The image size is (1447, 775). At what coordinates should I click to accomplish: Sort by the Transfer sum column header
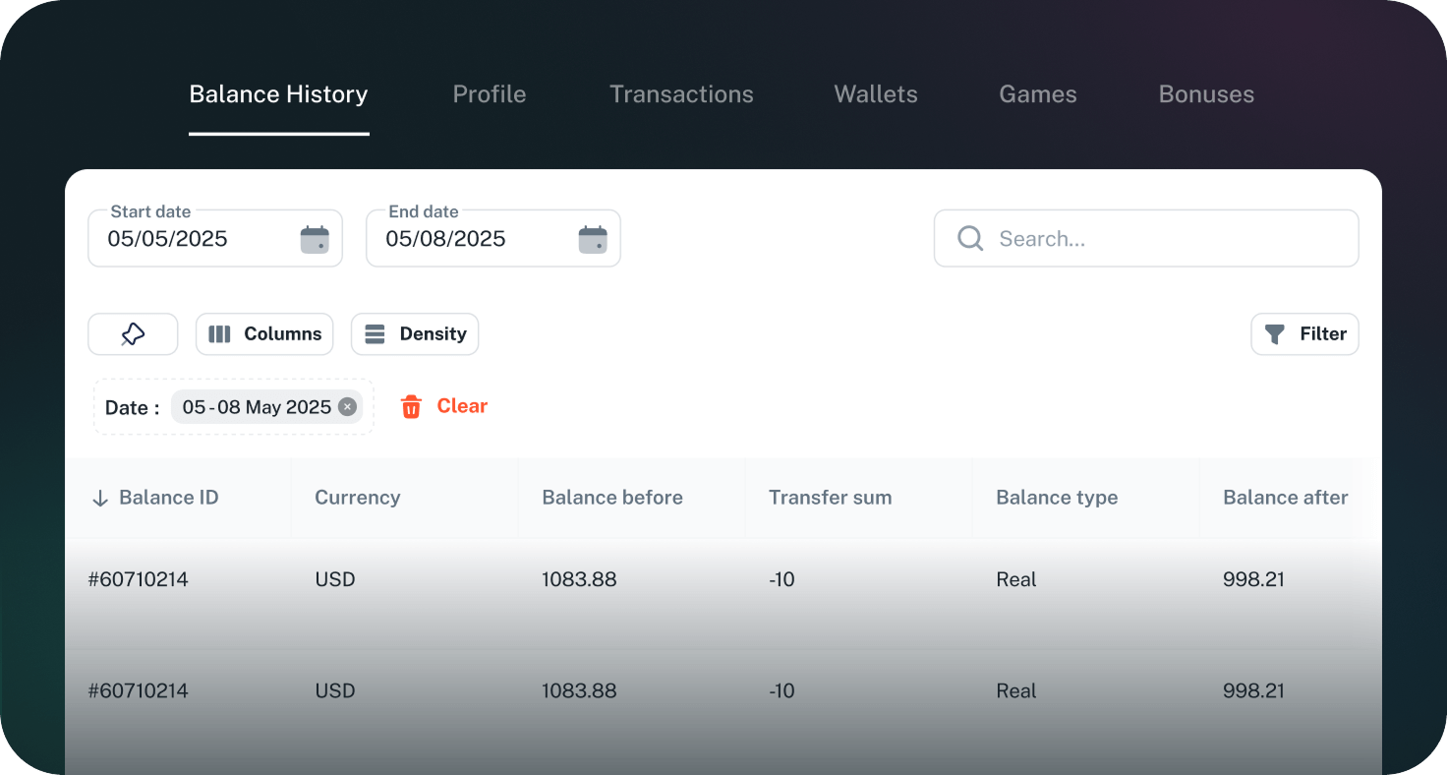pyautogui.click(x=830, y=498)
